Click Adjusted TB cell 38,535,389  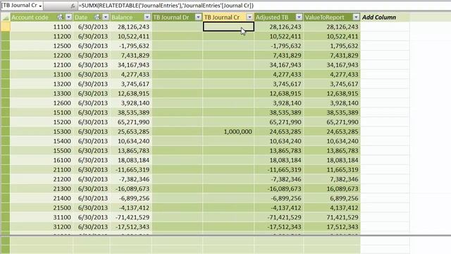pos(279,113)
